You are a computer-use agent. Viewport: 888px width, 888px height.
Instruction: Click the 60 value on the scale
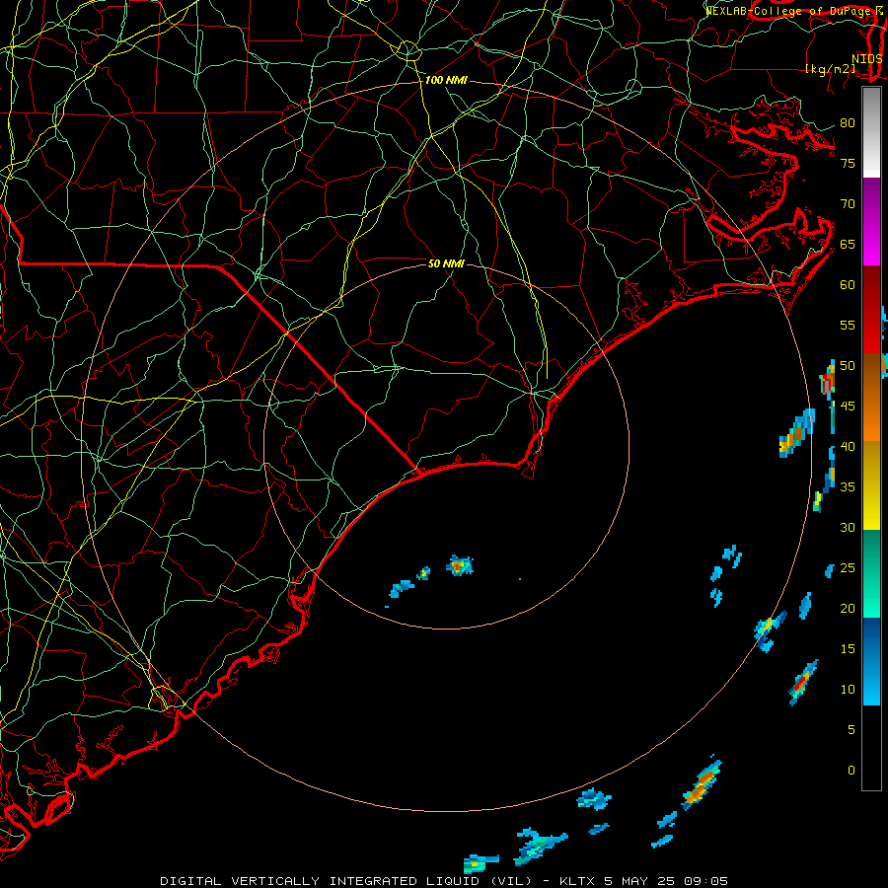tap(848, 285)
